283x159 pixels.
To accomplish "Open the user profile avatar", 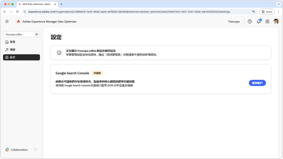I will coord(276,21).
